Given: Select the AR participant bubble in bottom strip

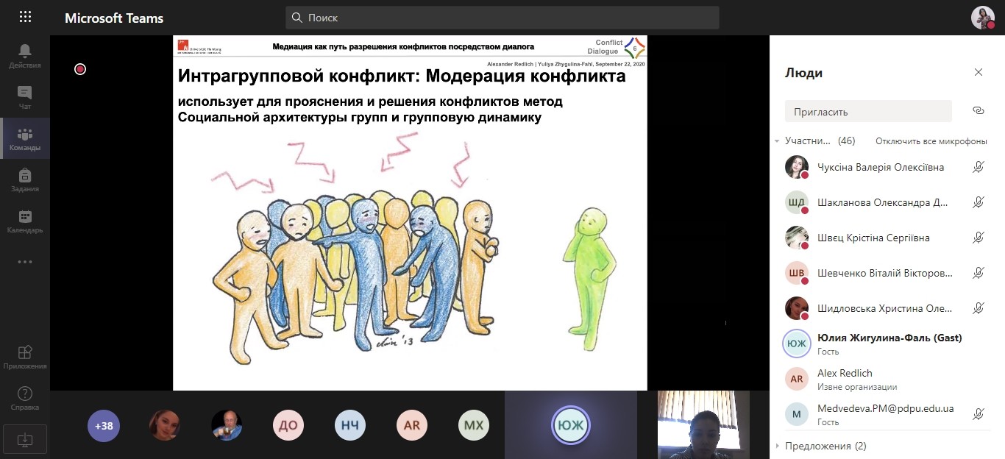Looking at the screenshot, I should (411, 425).
